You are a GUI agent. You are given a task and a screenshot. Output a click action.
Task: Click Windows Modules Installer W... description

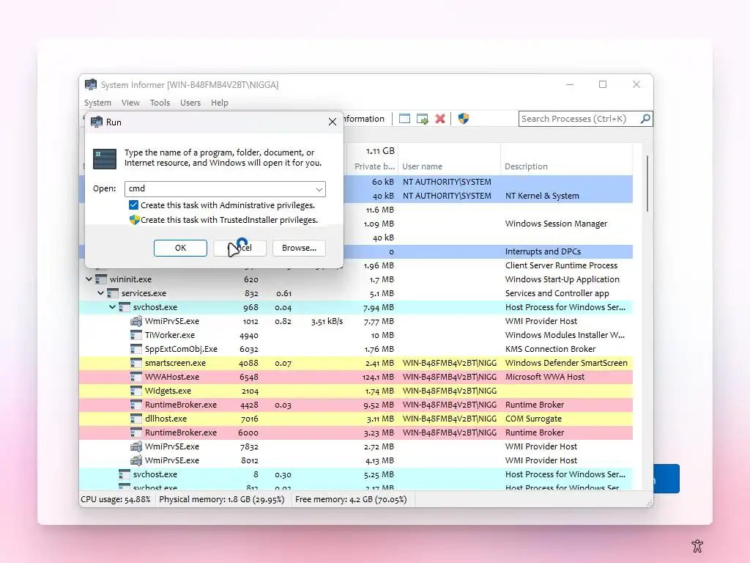565,335
